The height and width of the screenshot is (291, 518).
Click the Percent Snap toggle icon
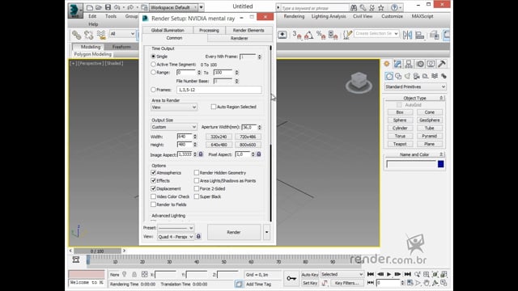pos(321,35)
